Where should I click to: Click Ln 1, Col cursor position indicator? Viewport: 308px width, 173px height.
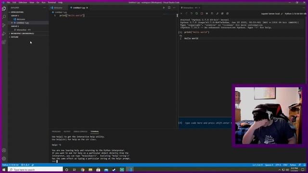(257, 165)
